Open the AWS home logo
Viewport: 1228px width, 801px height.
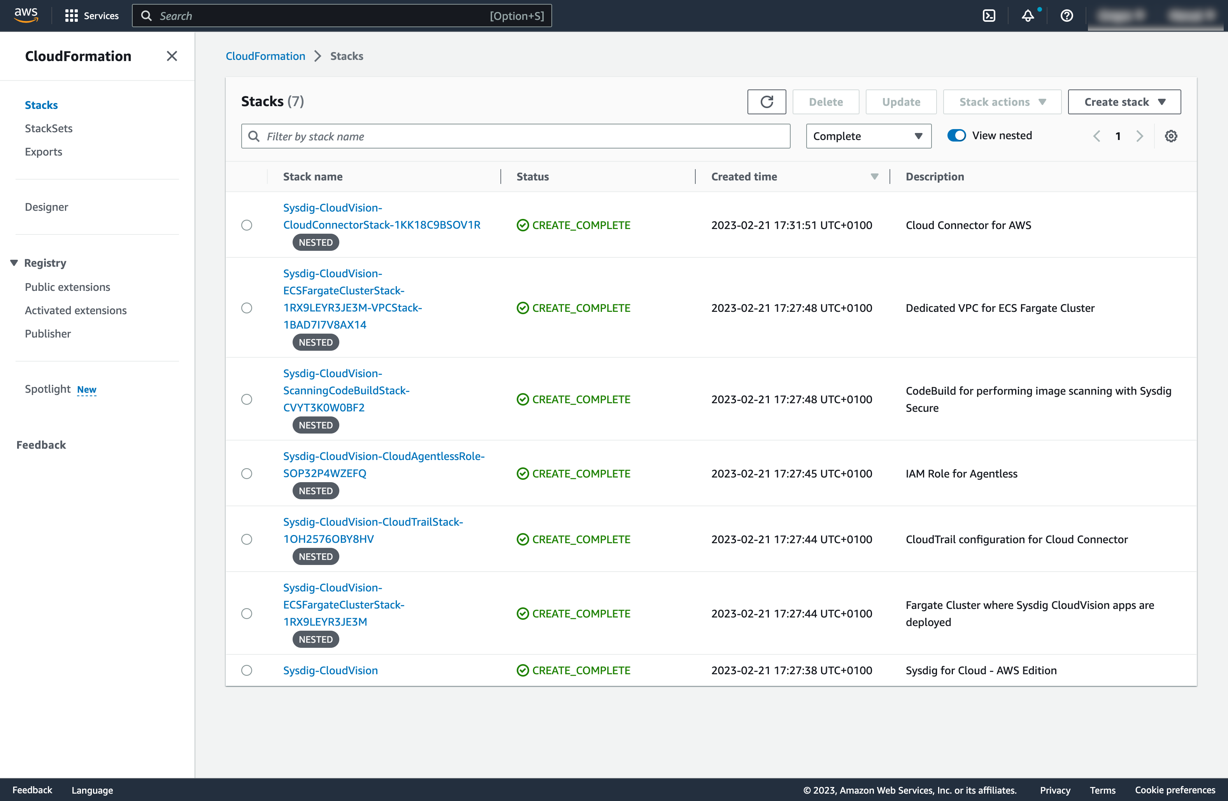(26, 16)
